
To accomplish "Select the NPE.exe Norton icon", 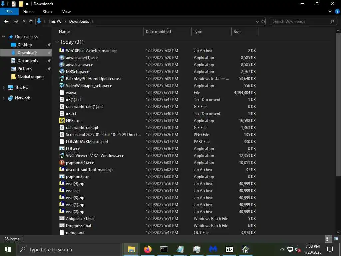I will point(62,120).
